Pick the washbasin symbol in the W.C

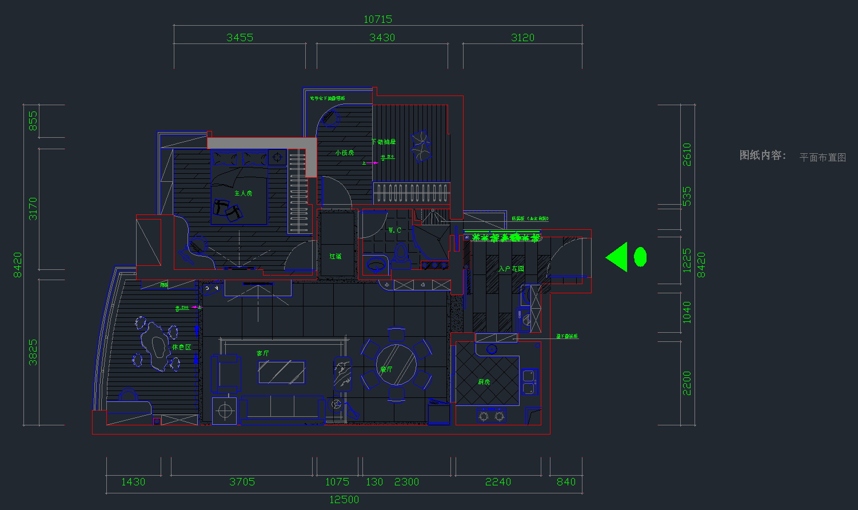[376, 265]
